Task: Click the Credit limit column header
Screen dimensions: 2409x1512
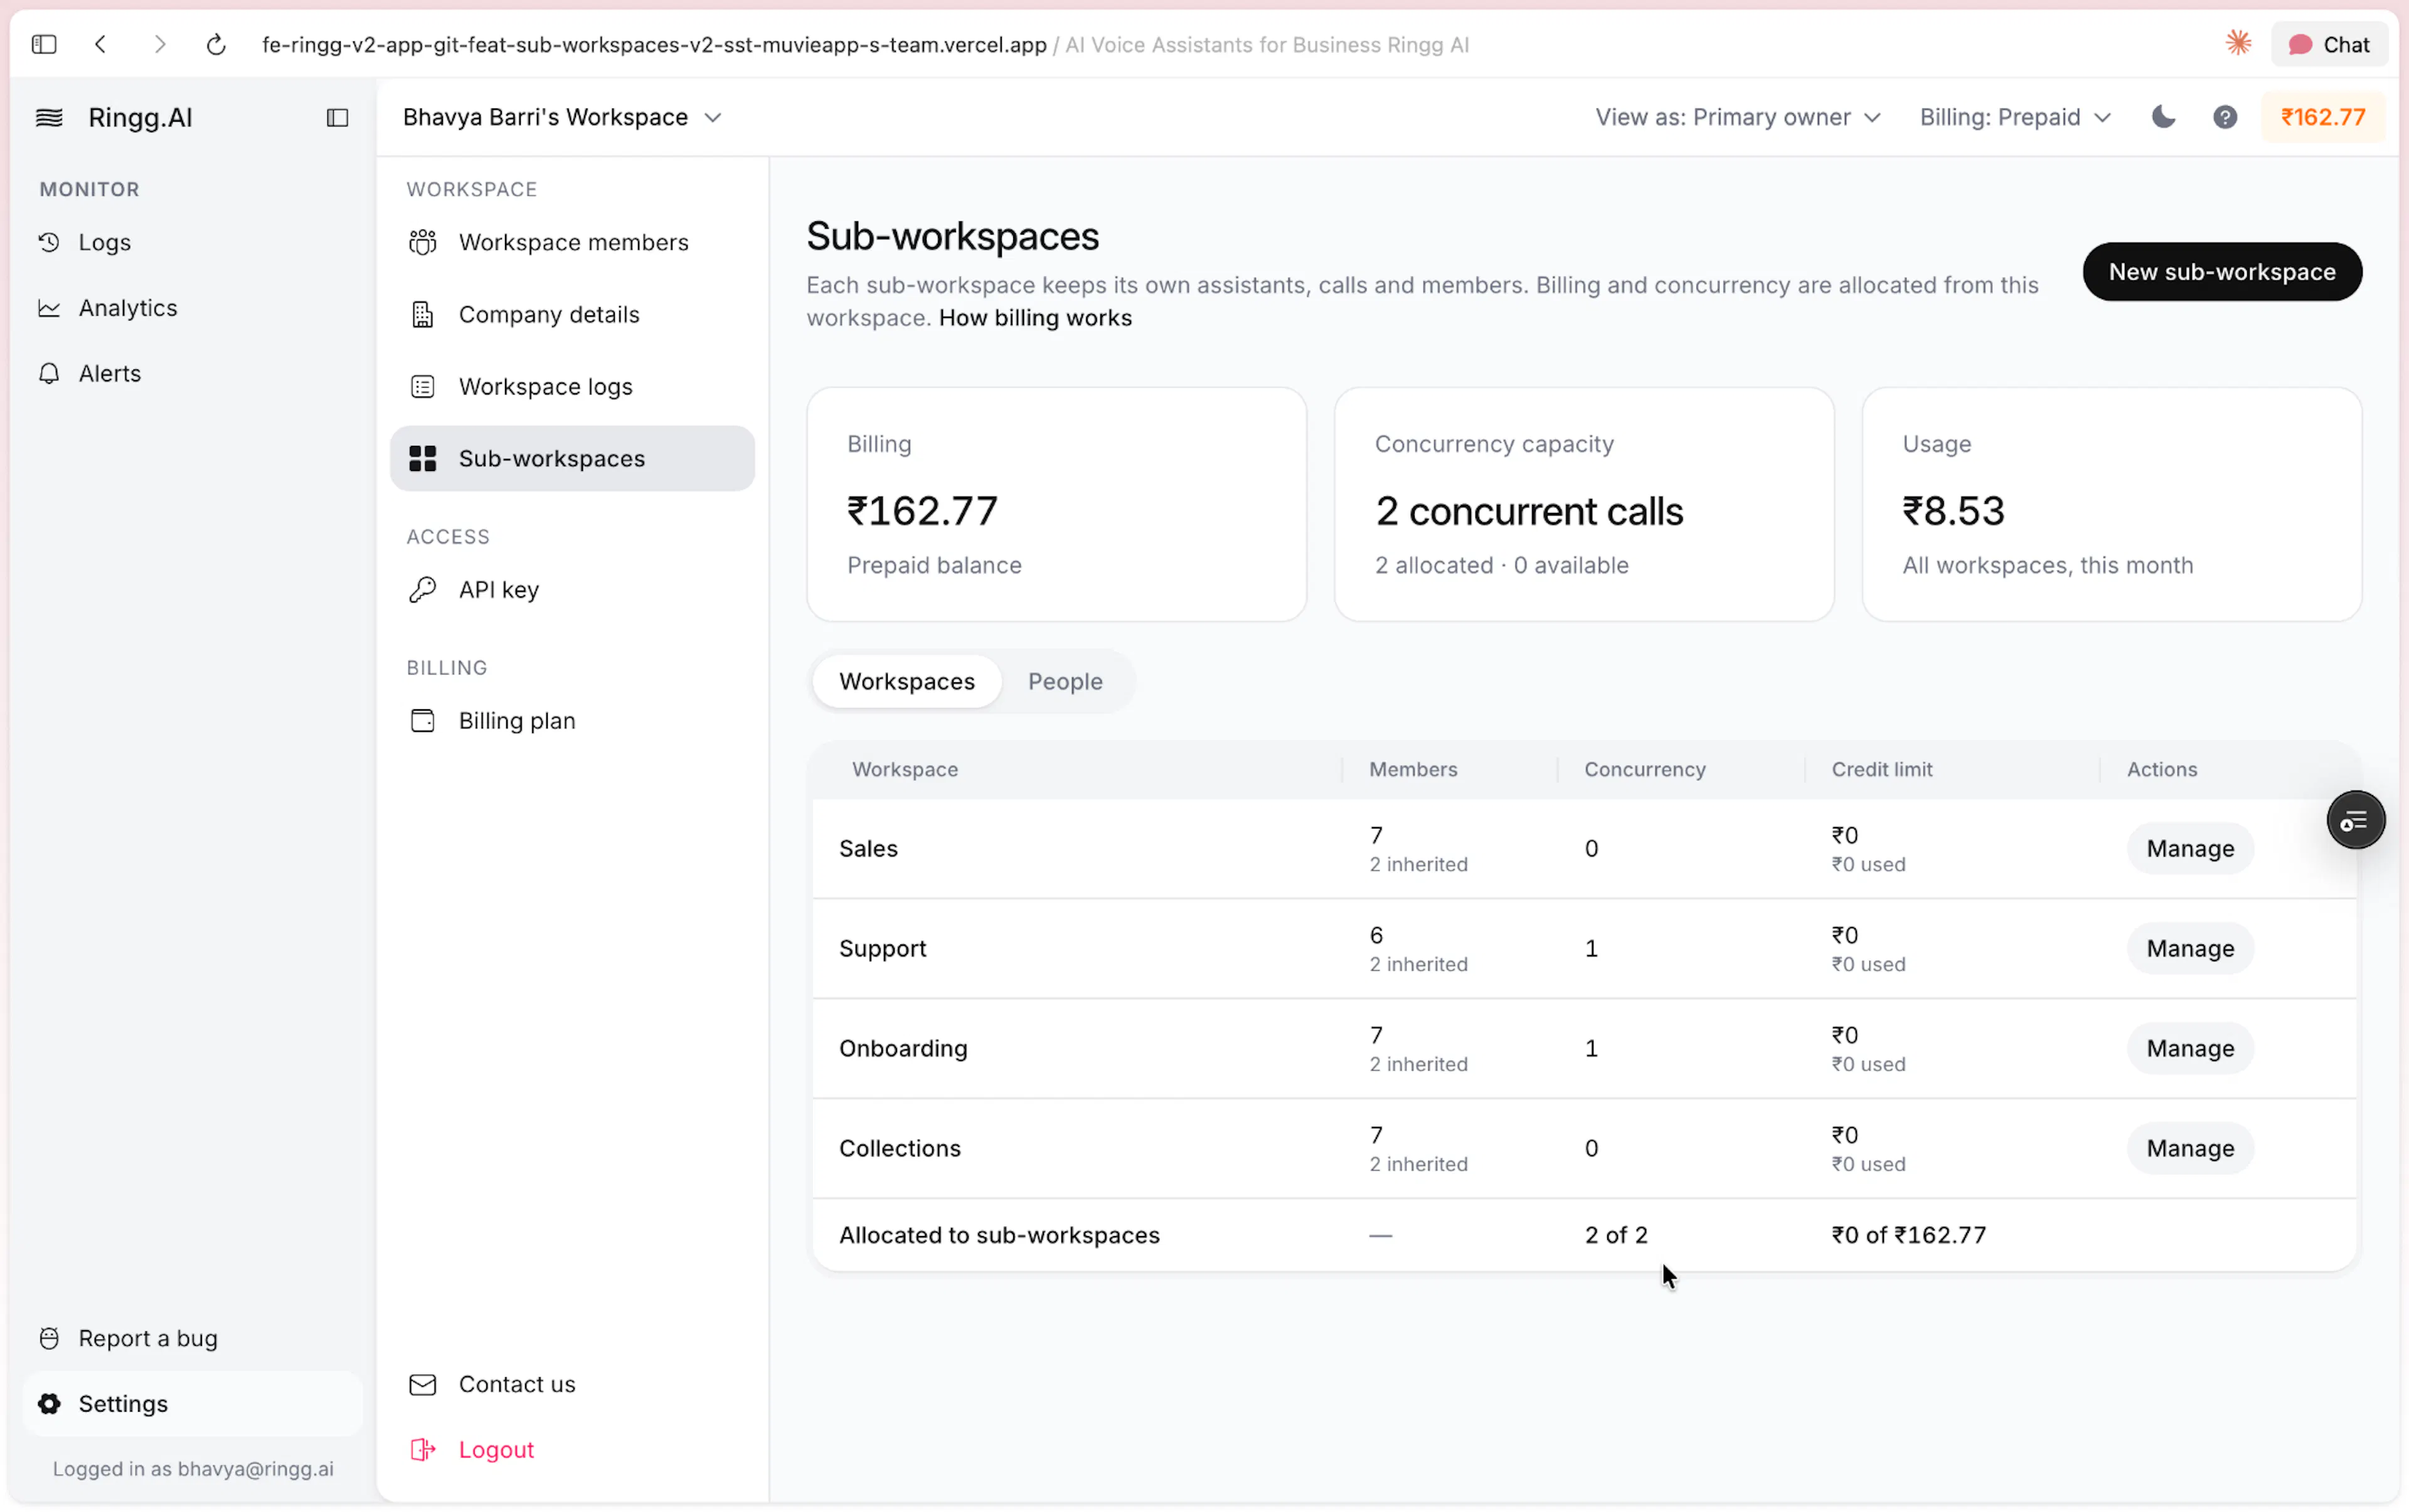Action: tap(1882, 769)
